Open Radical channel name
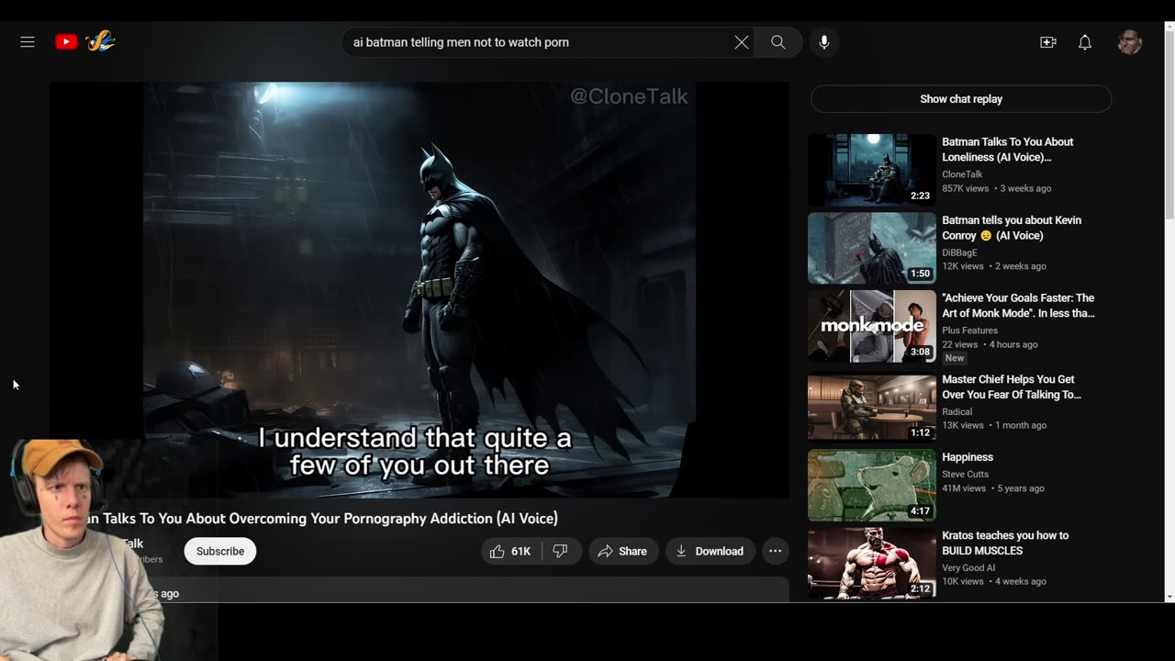The width and height of the screenshot is (1175, 661). pyautogui.click(x=957, y=411)
